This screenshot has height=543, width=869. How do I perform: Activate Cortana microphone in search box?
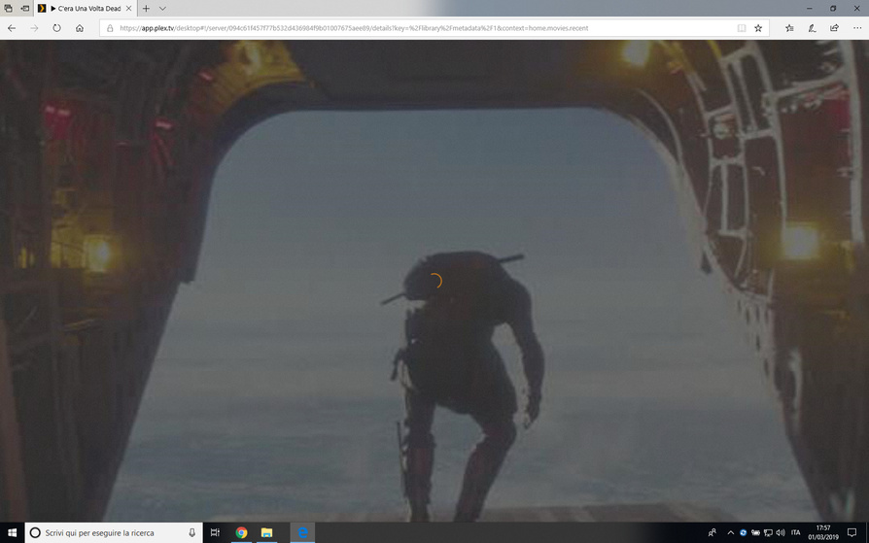click(x=191, y=532)
